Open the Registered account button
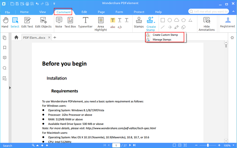Image resolution: width=237 pixels, height=148 pixels. point(227,23)
